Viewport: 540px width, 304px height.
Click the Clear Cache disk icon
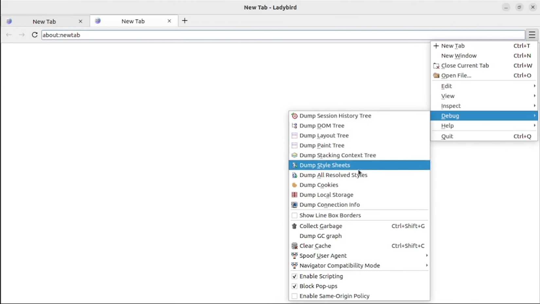click(294, 246)
